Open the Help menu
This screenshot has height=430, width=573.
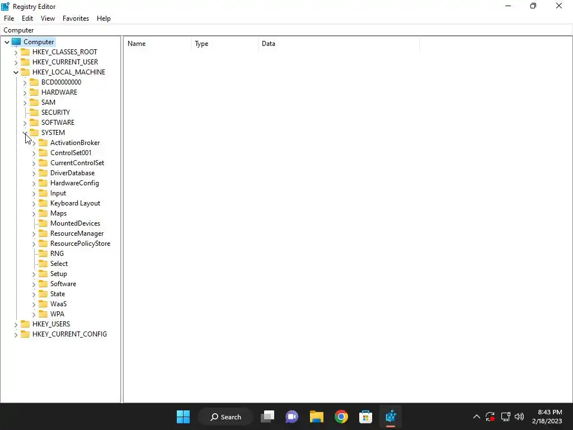pyautogui.click(x=104, y=18)
